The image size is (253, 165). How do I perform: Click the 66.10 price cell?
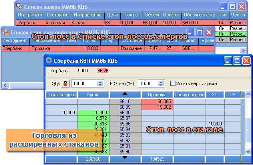tap(125, 101)
